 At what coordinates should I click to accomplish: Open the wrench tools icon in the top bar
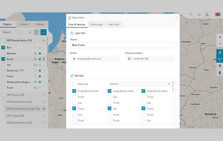tap(191, 15)
